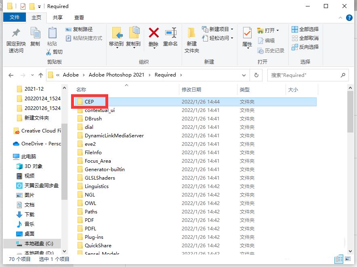
Task: Go up one folder level arrow
Action: [41, 75]
